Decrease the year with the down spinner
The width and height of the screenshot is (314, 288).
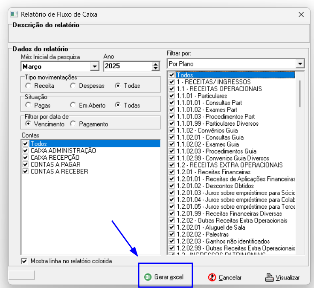[x=156, y=69]
